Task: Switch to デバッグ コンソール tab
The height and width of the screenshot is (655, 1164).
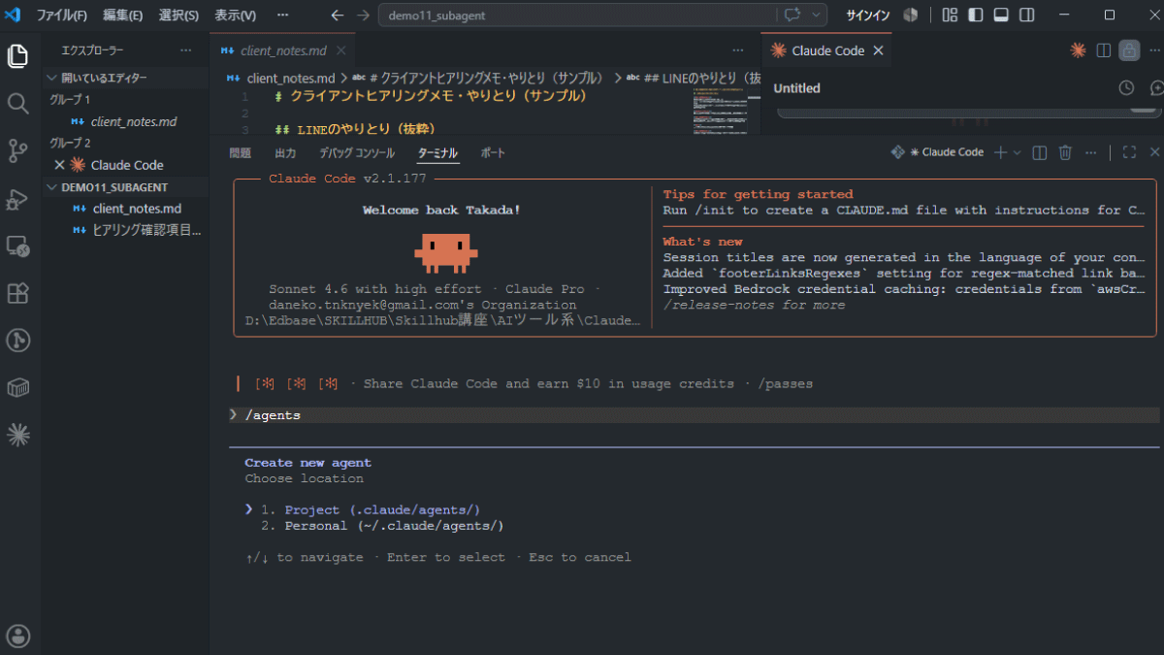Action: (x=357, y=153)
